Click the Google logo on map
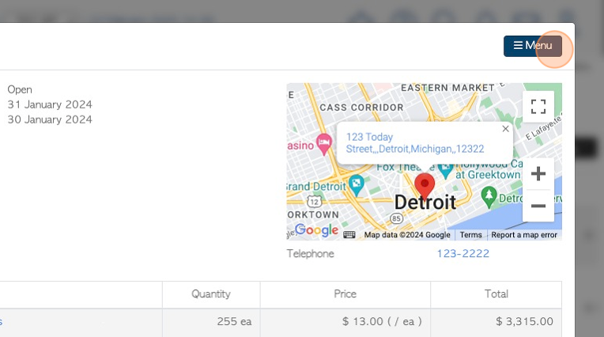The image size is (604, 337). [x=317, y=229]
